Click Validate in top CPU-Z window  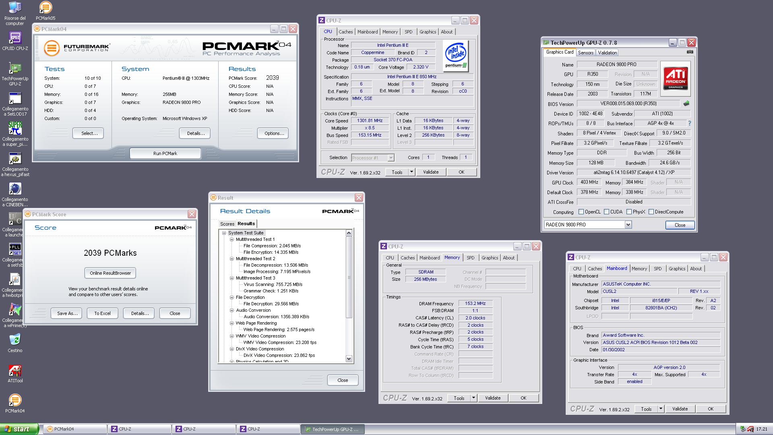(x=431, y=172)
